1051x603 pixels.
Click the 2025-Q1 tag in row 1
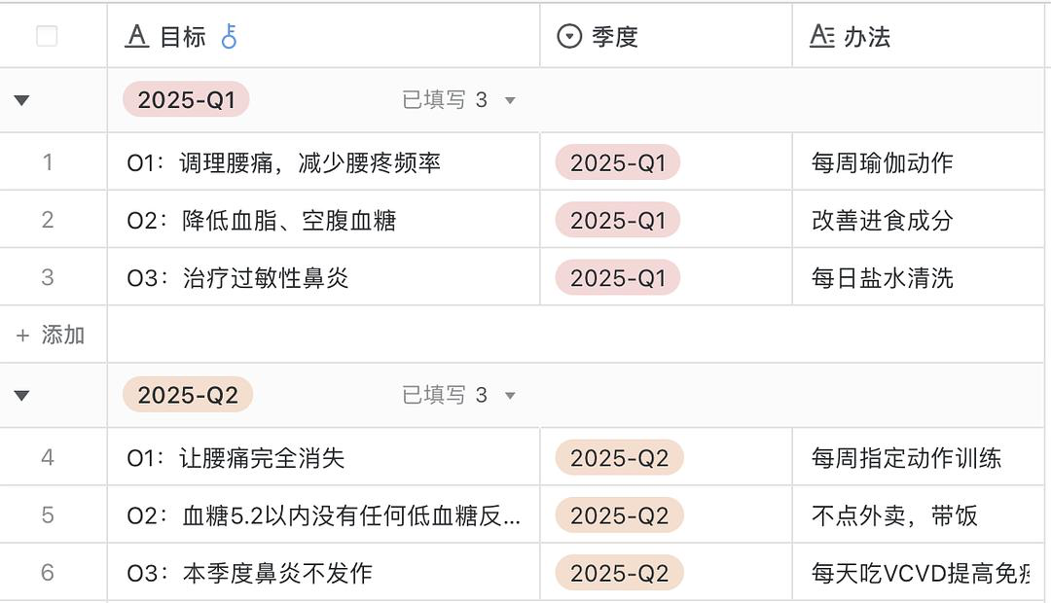(618, 162)
